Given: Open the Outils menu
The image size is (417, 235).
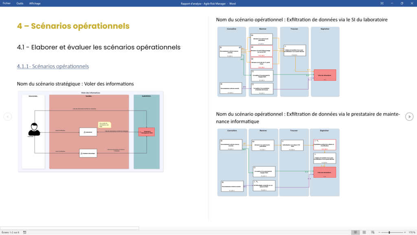Looking at the screenshot, I should pyautogui.click(x=20, y=3).
